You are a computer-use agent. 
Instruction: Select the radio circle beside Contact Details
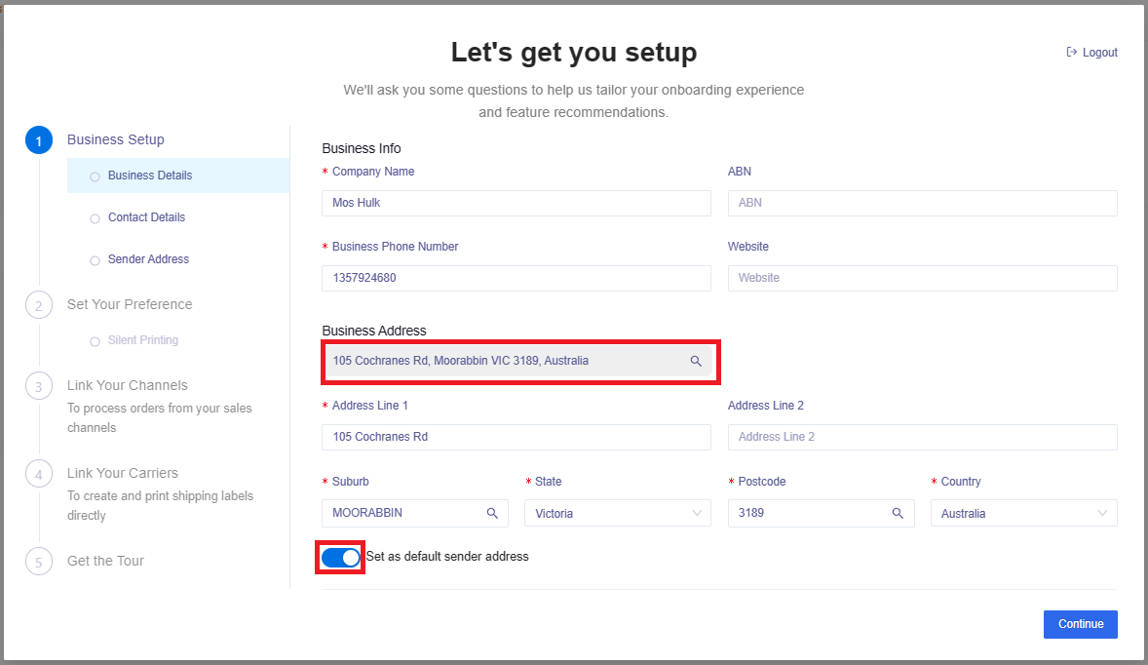(94, 217)
